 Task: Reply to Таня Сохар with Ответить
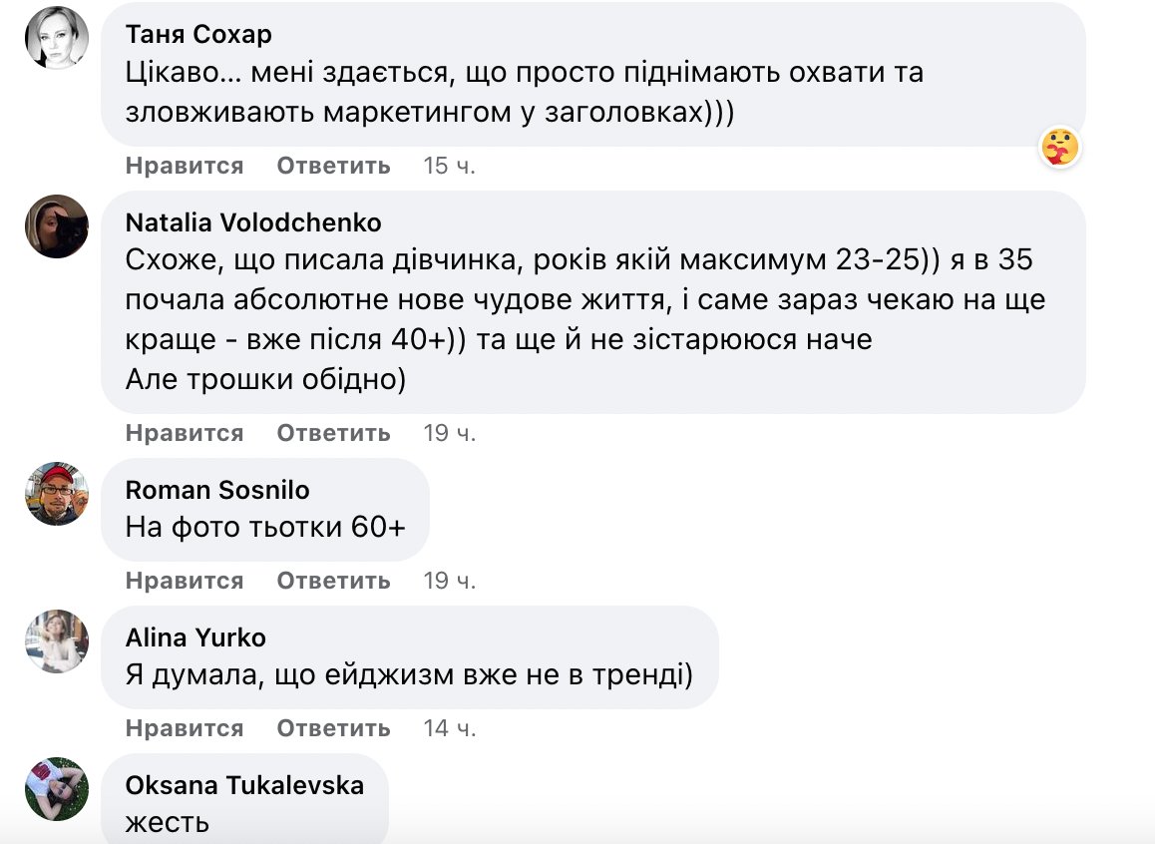pos(333,166)
